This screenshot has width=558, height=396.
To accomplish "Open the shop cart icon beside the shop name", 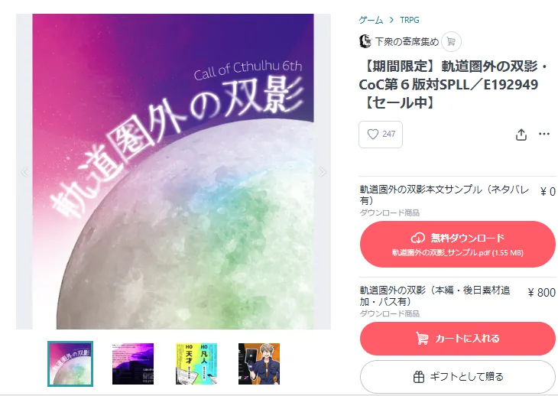I will (x=451, y=41).
